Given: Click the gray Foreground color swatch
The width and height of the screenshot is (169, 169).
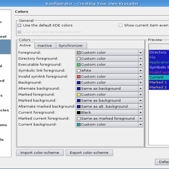Looking at the screenshot, I should [x=79, y=53].
